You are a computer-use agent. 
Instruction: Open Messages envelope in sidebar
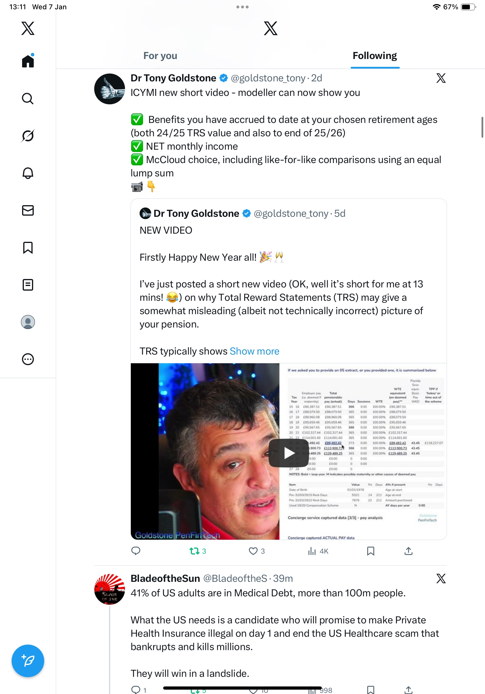coord(28,210)
